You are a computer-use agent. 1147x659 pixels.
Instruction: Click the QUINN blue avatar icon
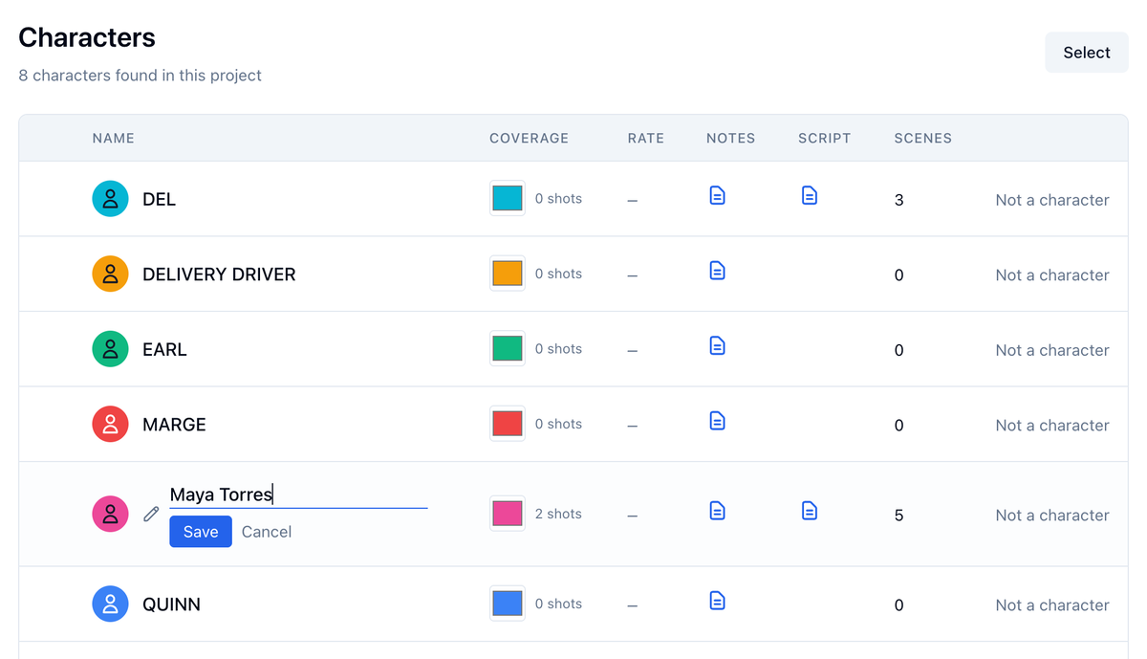click(110, 604)
